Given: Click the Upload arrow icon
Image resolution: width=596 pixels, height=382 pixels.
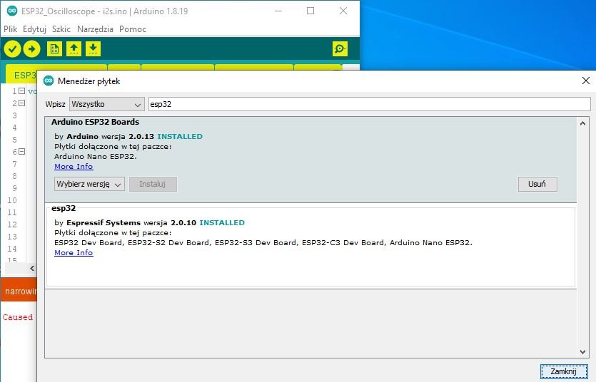Looking at the screenshot, I should (x=31, y=49).
